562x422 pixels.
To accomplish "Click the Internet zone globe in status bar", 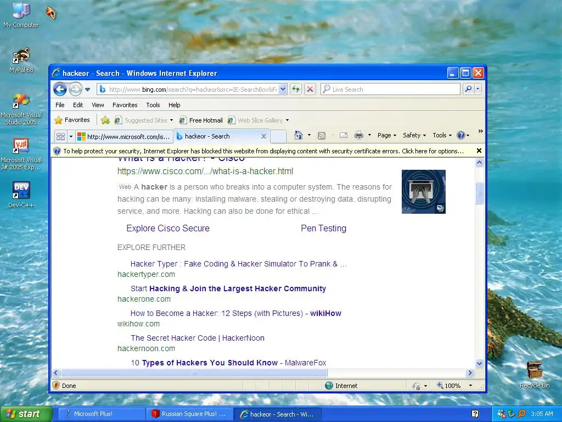I will pos(329,385).
